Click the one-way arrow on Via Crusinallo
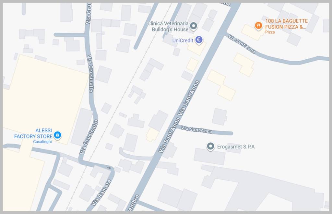 [109, 168]
